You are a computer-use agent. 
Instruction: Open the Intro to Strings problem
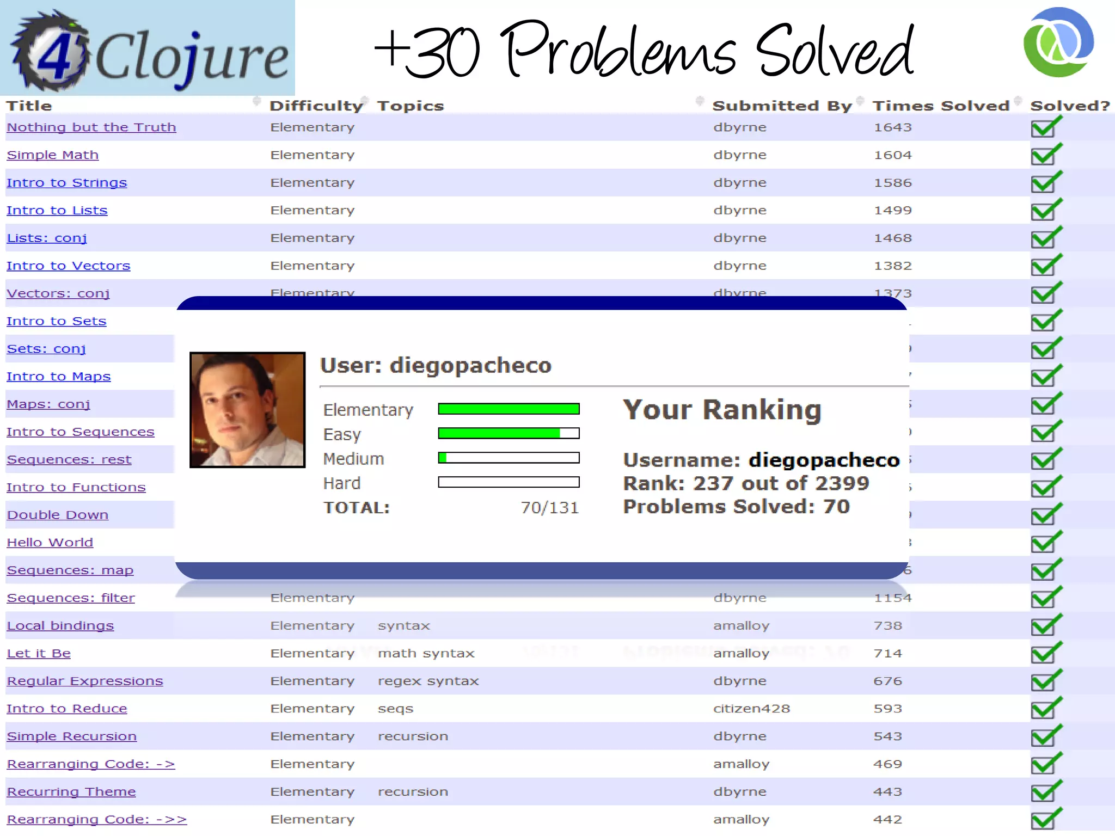pos(67,183)
